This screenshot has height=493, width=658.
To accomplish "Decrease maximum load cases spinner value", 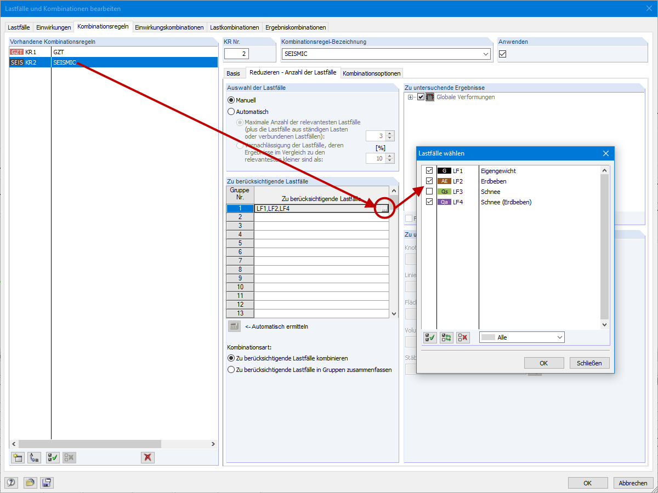I will pos(390,139).
